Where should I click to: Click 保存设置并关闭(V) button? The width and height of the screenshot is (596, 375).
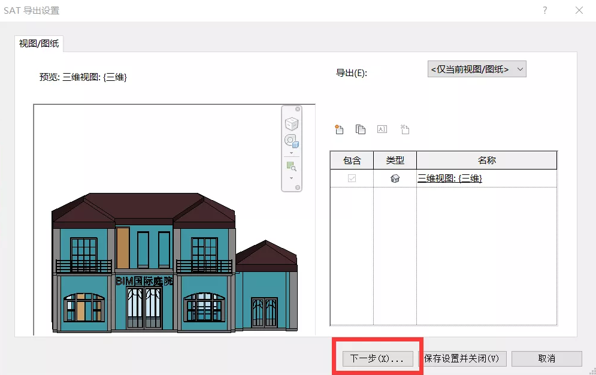[x=462, y=359]
